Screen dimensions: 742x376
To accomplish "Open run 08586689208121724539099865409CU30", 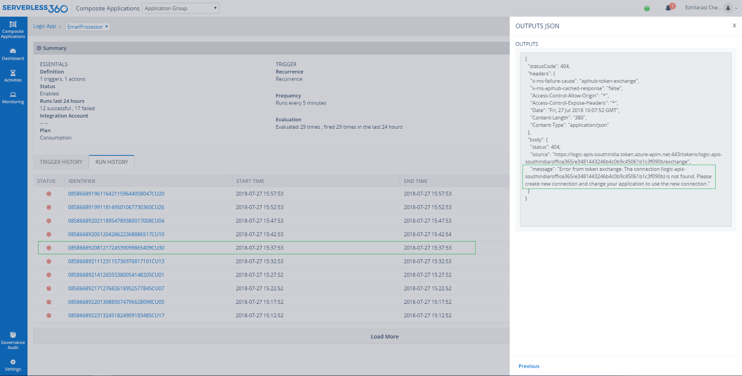I will (x=116, y=248).
